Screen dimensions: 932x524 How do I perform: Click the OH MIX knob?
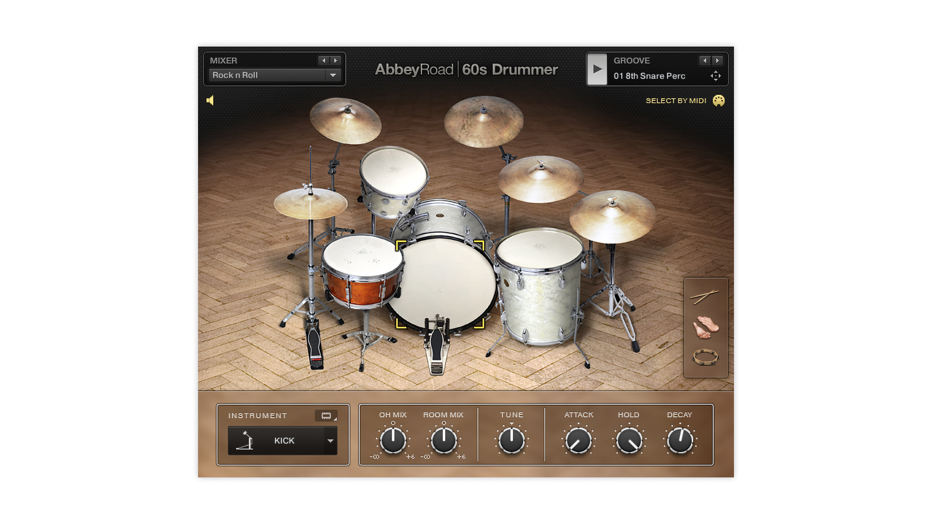coord(393,441)
